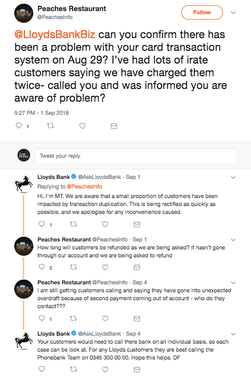Expand options for Lloyds Bank Sep 1 reply

pos(233,177)
